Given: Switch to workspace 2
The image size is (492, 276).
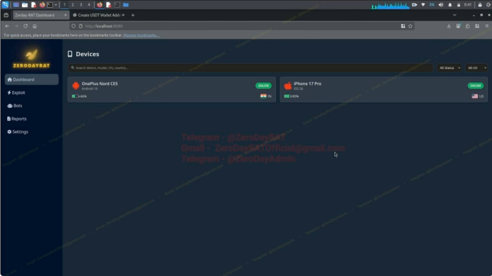Looking at the screenshot, I should click(x=72, y=4).
